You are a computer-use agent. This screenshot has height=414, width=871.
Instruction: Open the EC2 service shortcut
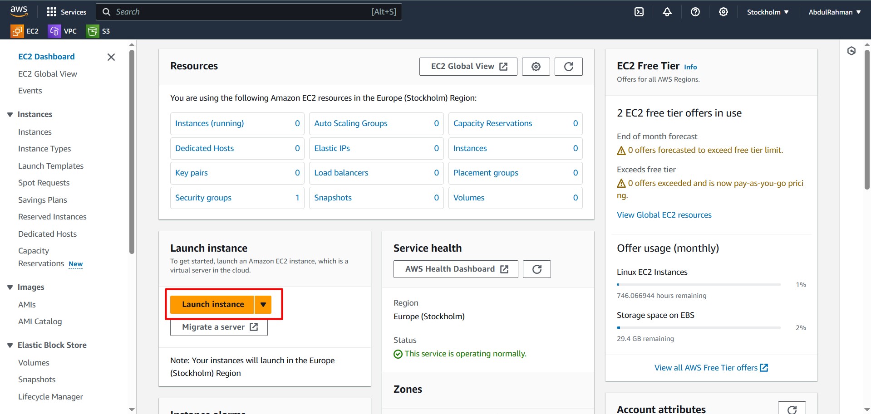25,31
